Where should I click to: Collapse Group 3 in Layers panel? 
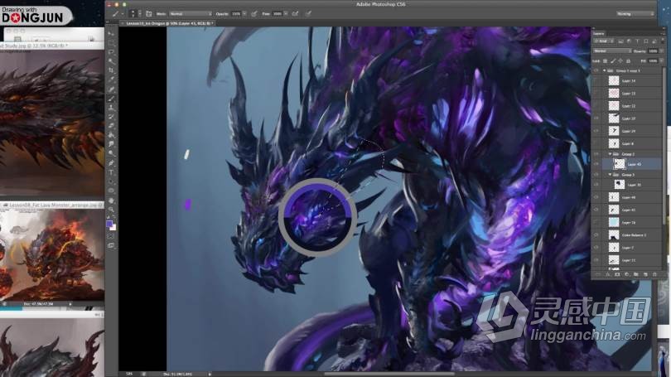coord(611,175)
